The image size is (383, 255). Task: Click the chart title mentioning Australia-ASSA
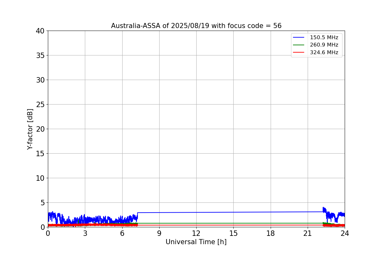pyautogui.click(x=196, y=26)
